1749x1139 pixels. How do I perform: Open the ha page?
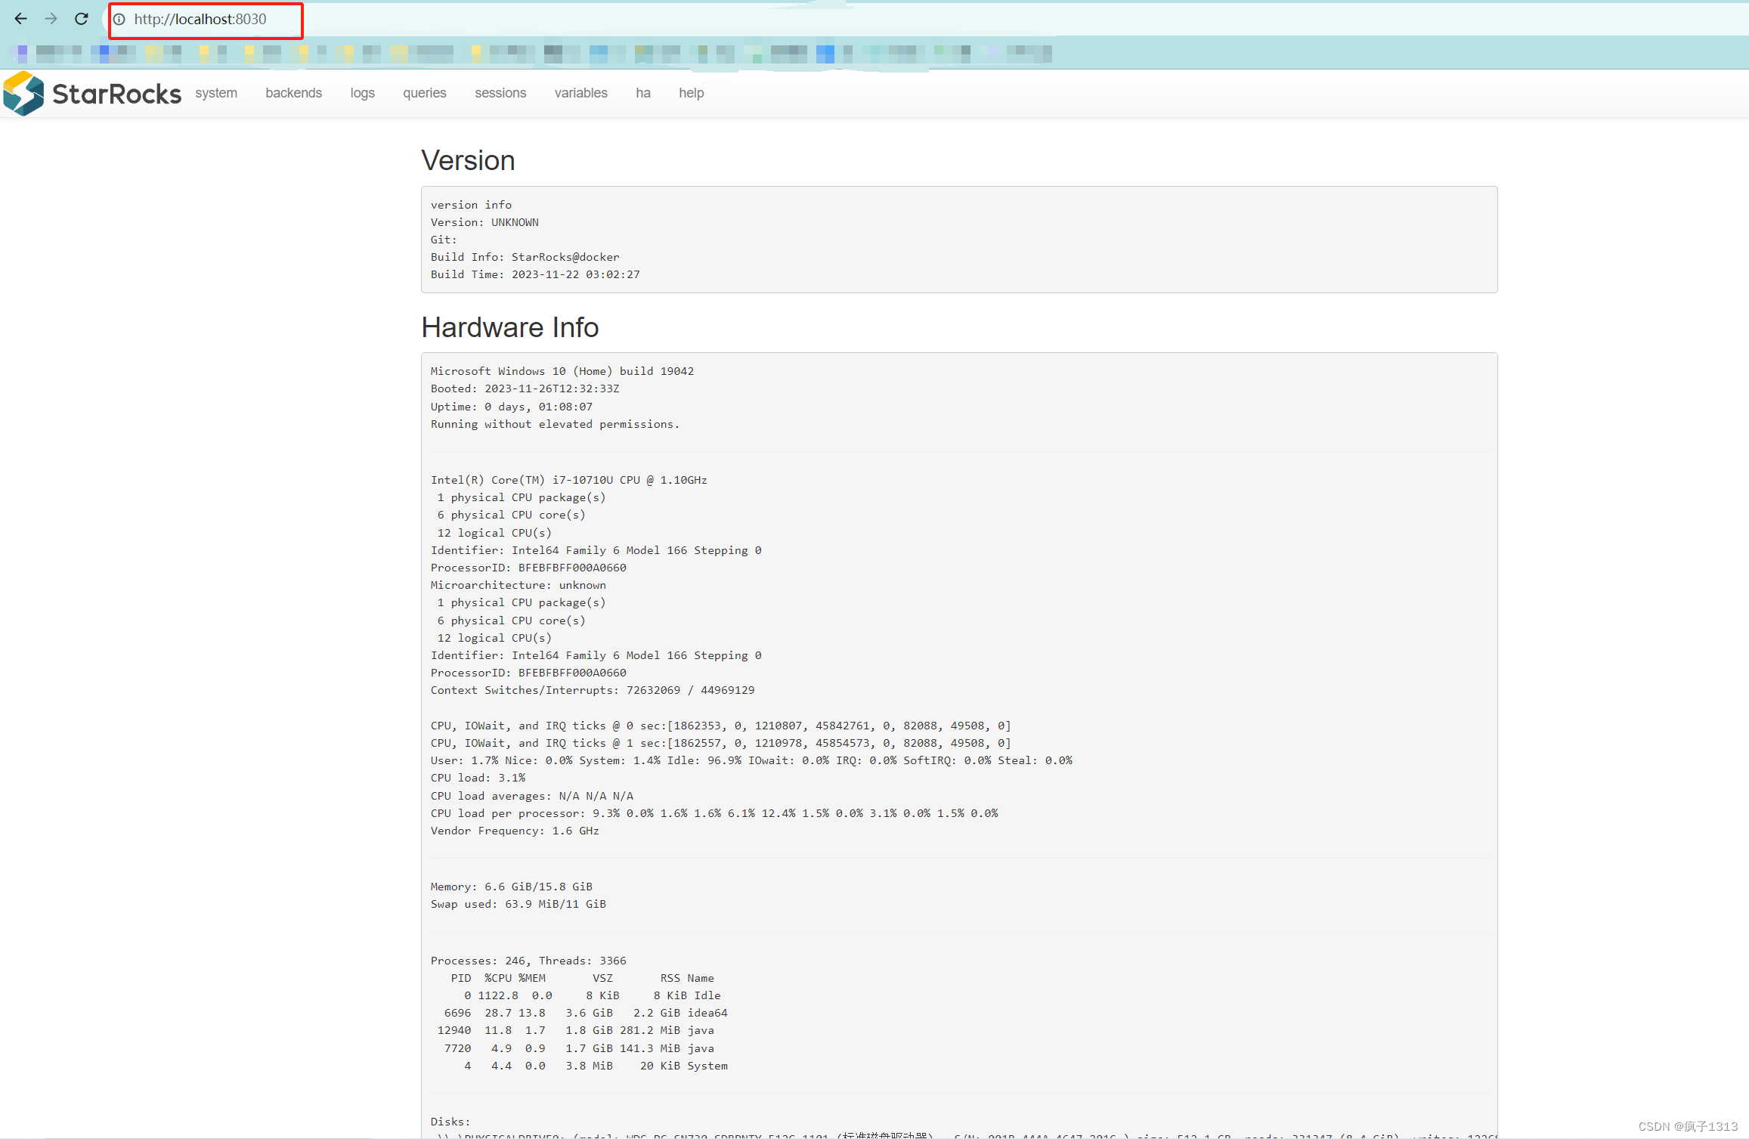[643, 93]
